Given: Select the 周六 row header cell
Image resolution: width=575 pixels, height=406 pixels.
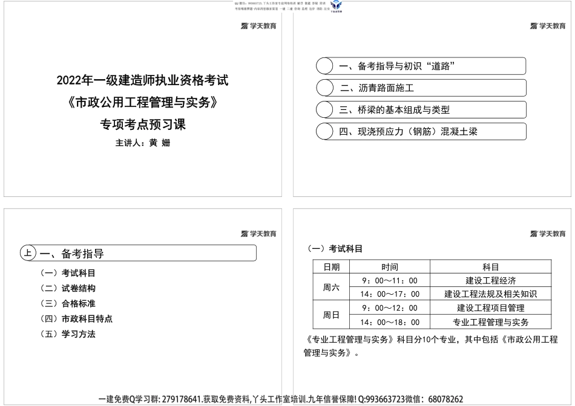Looking at the screenshot, I should tap(332, 288).
